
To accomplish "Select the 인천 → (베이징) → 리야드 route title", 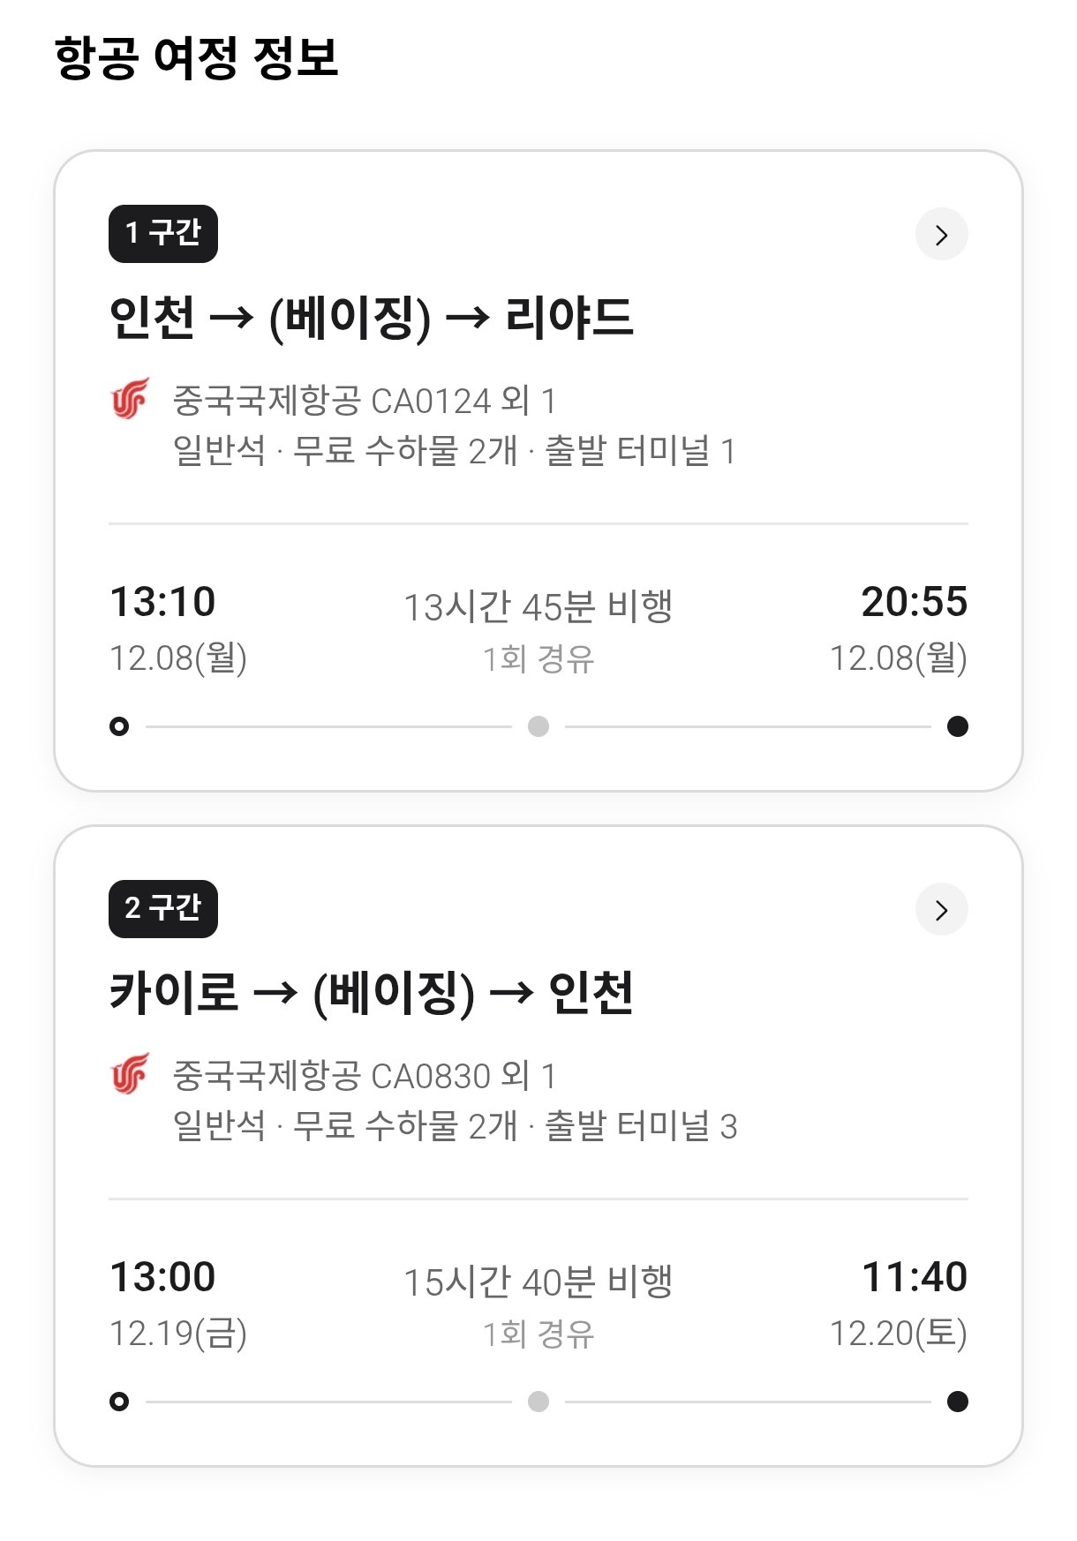I will point(371,318).
